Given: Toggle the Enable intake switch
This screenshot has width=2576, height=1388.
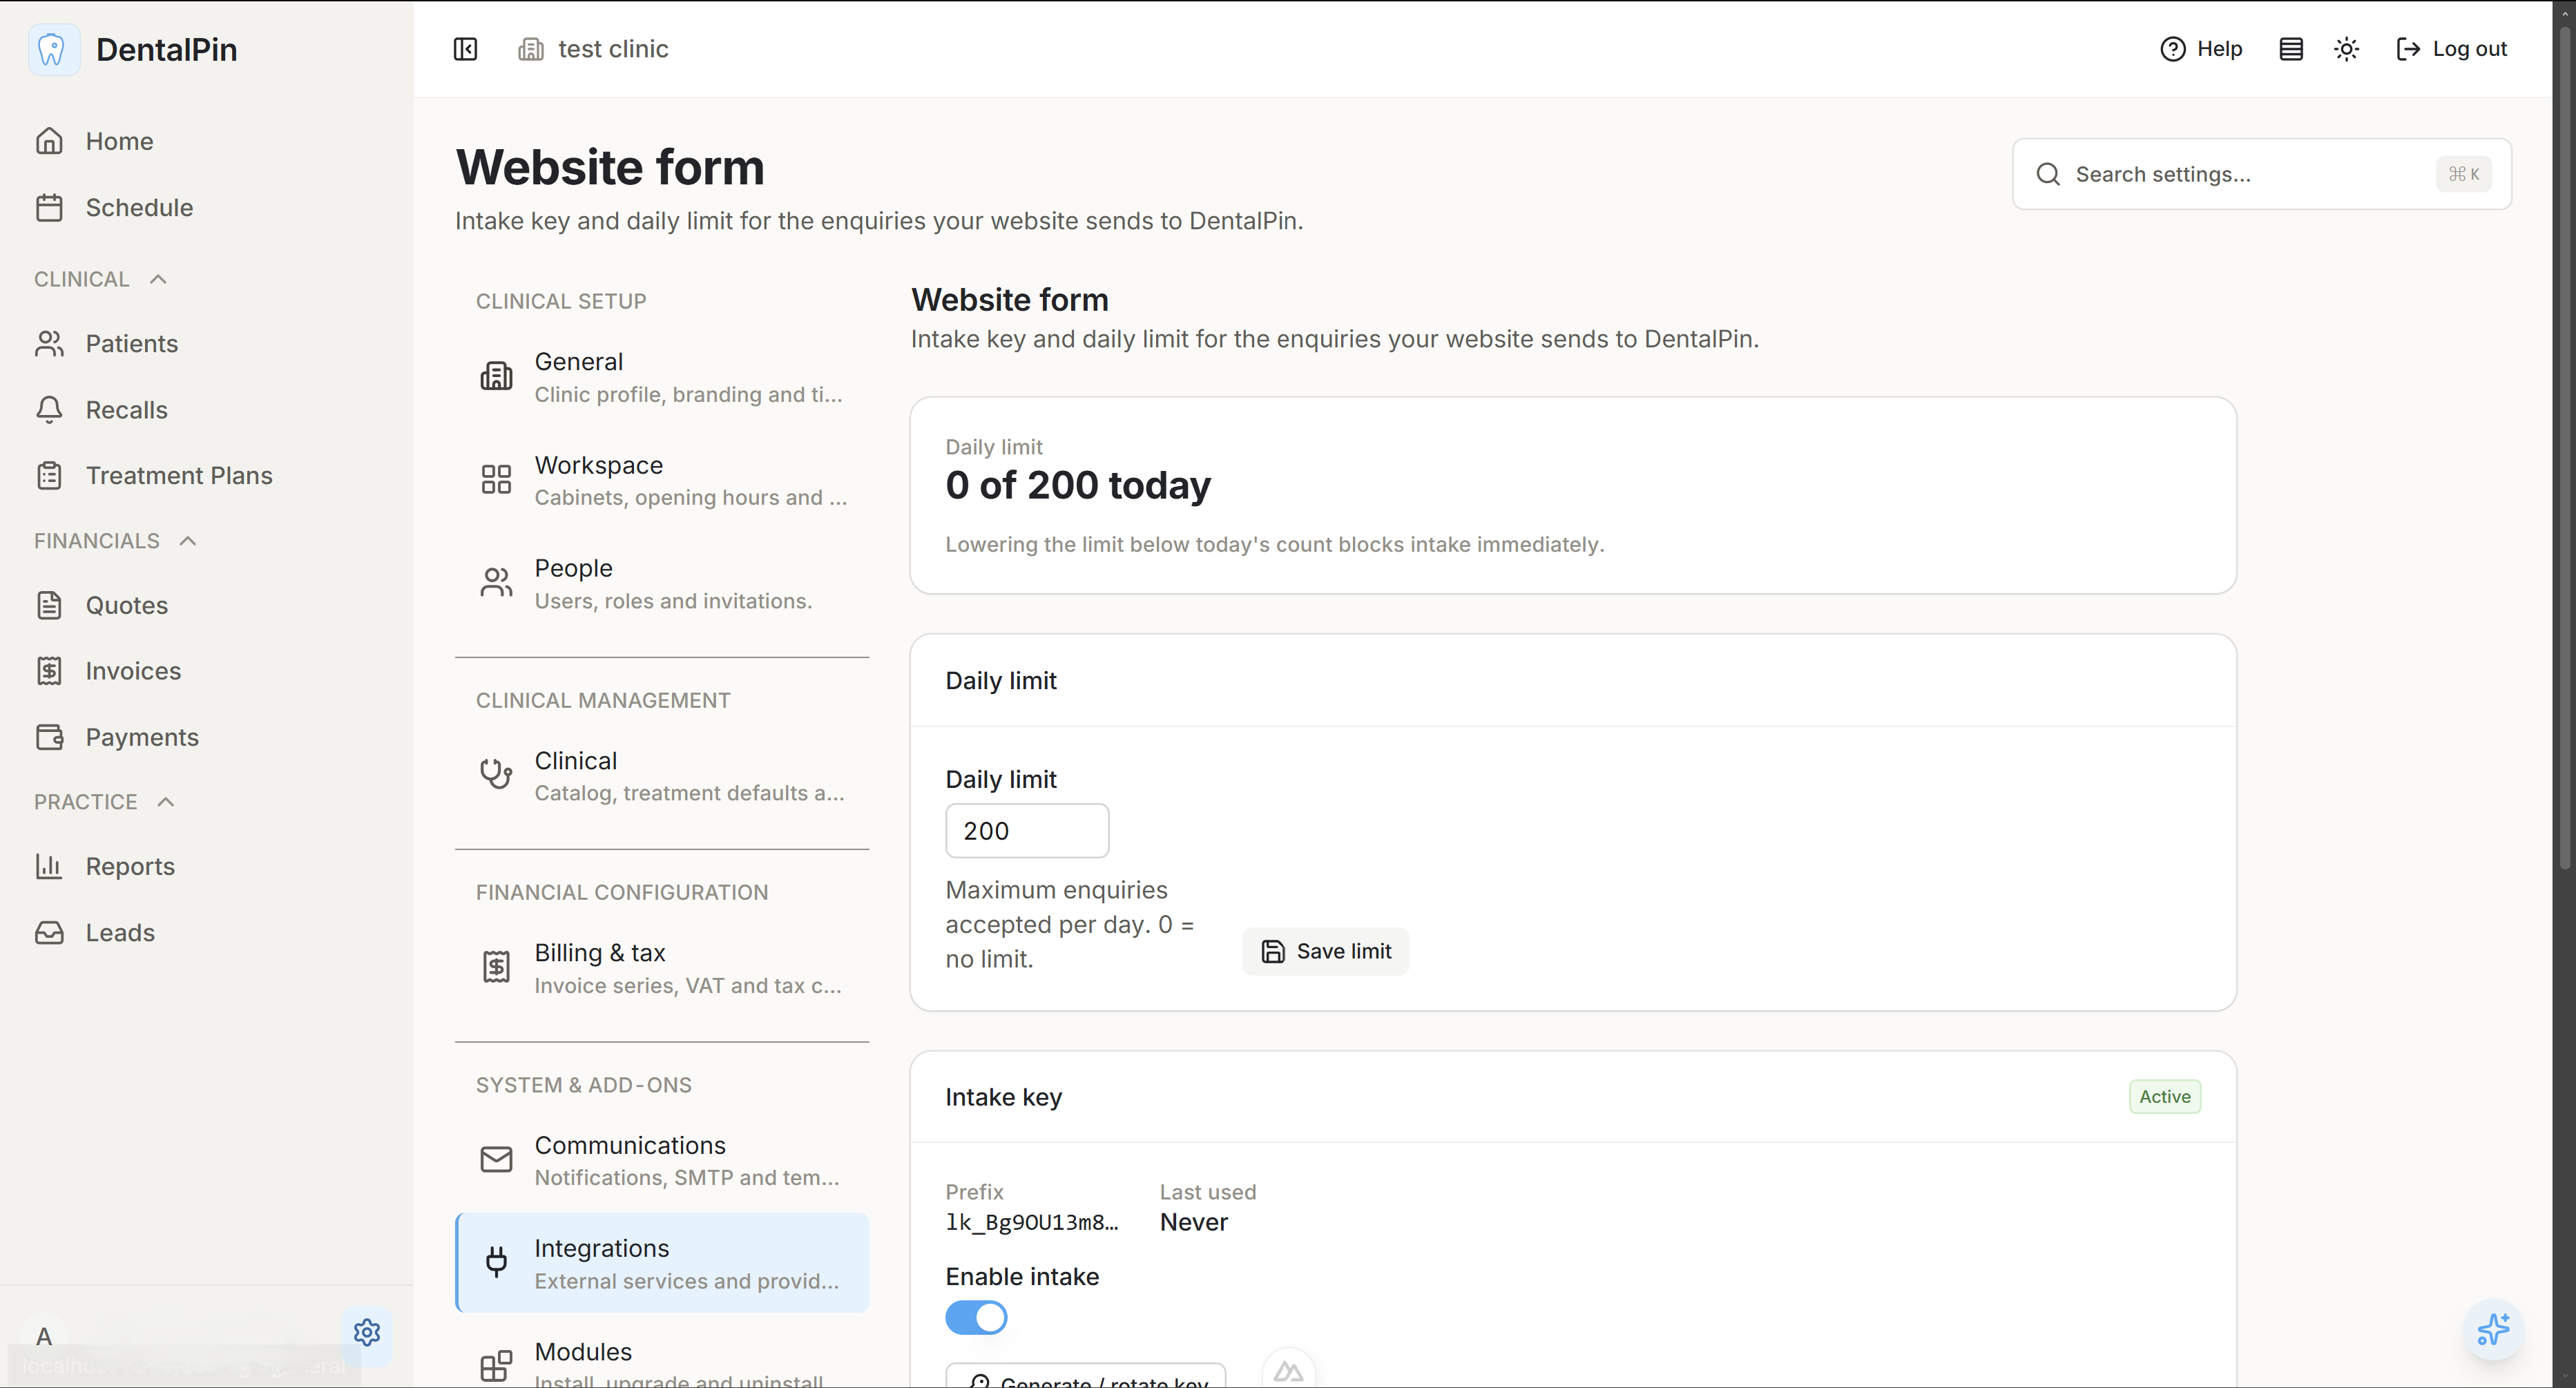Looking at the screenshot, I should coord(976,1318).
